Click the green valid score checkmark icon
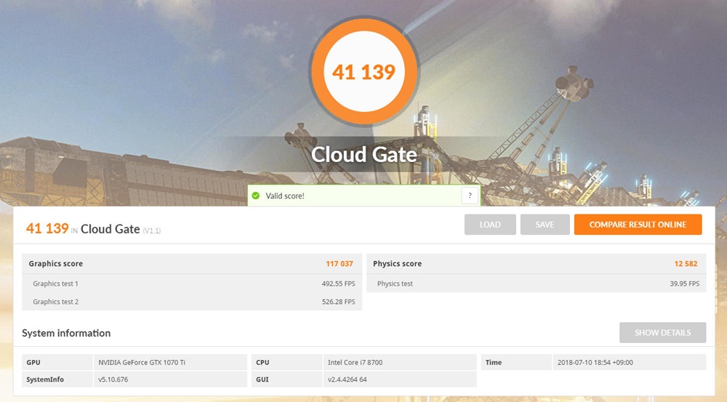This screenshot has width=727, height=402. click(x=255, y=196)
